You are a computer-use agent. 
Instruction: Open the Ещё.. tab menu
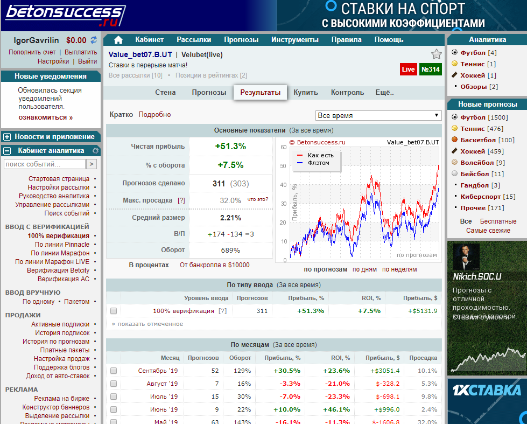coord(384,92)
